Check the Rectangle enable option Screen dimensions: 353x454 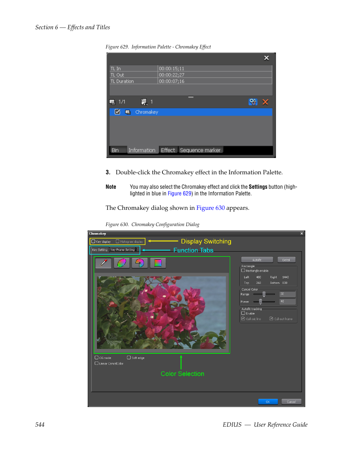[x=243, y=270]
